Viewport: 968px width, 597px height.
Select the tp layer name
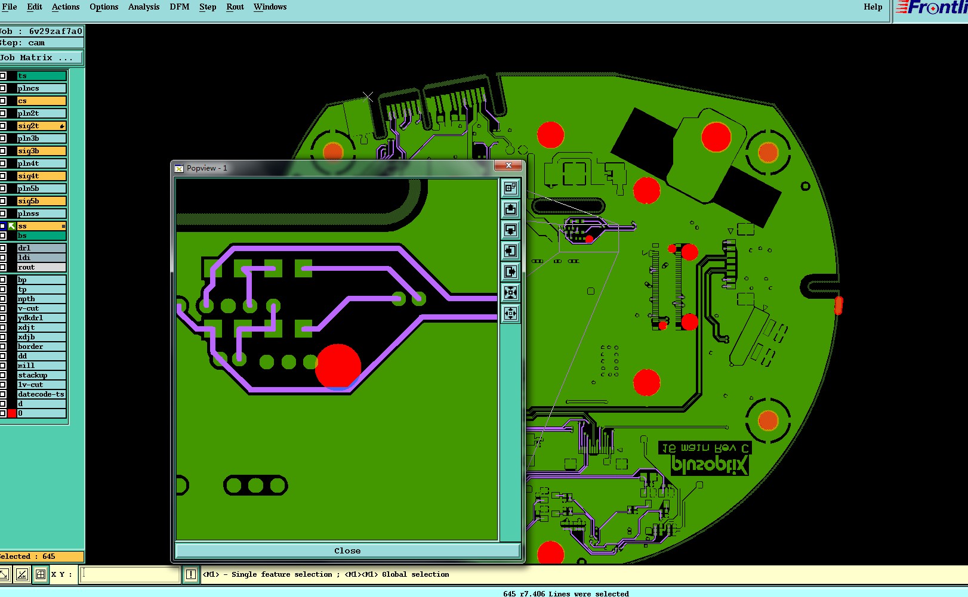pyautogui.click(x=41, y=289)
